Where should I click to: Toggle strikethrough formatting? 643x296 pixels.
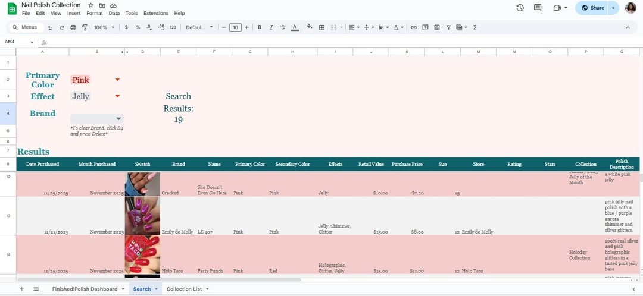point(283,27)
